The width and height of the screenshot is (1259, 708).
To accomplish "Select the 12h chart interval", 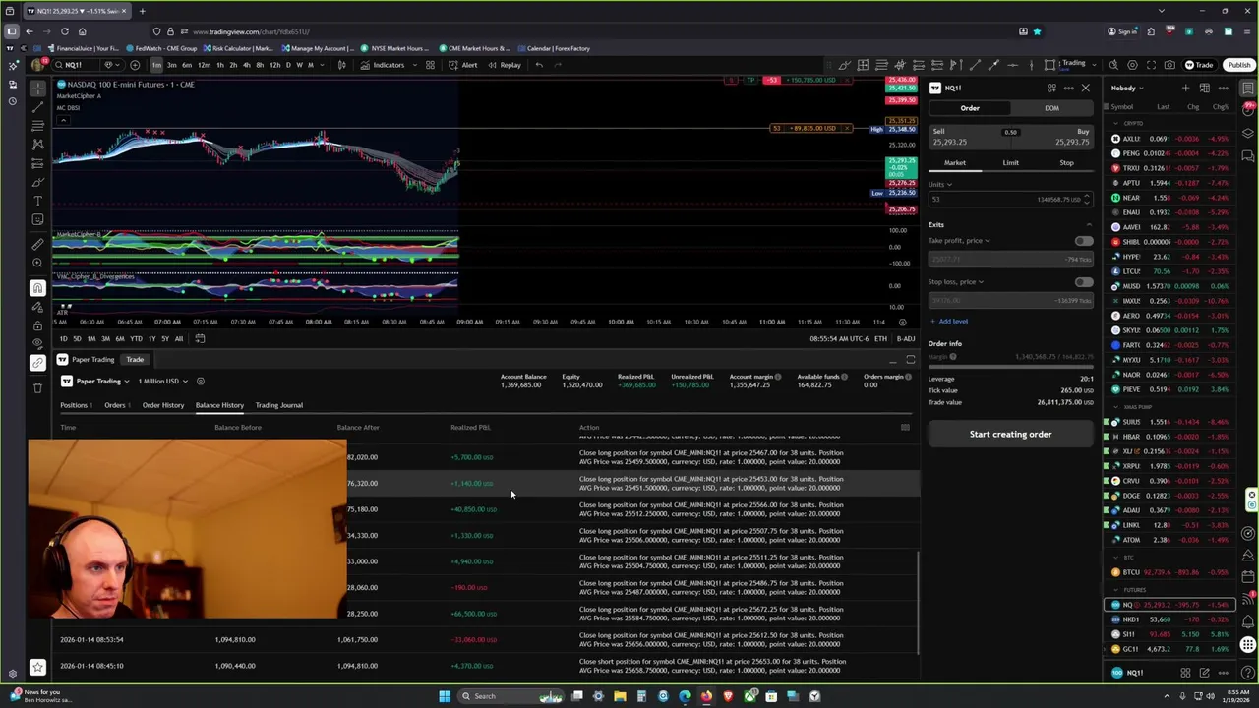I will click(x=273, y=65).
